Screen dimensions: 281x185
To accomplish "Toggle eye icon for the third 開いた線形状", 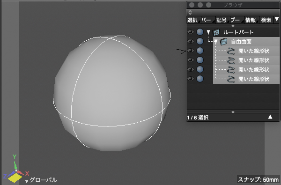I will (x=191, y=69).
